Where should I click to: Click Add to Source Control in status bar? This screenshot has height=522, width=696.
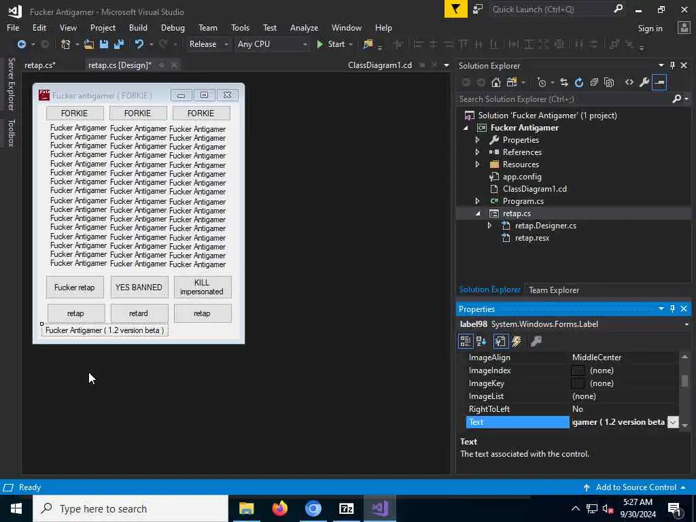pos(635,487)
